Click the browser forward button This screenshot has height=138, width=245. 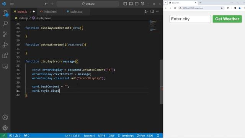point(170,8)
